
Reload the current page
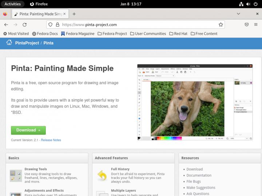point(25,25)
